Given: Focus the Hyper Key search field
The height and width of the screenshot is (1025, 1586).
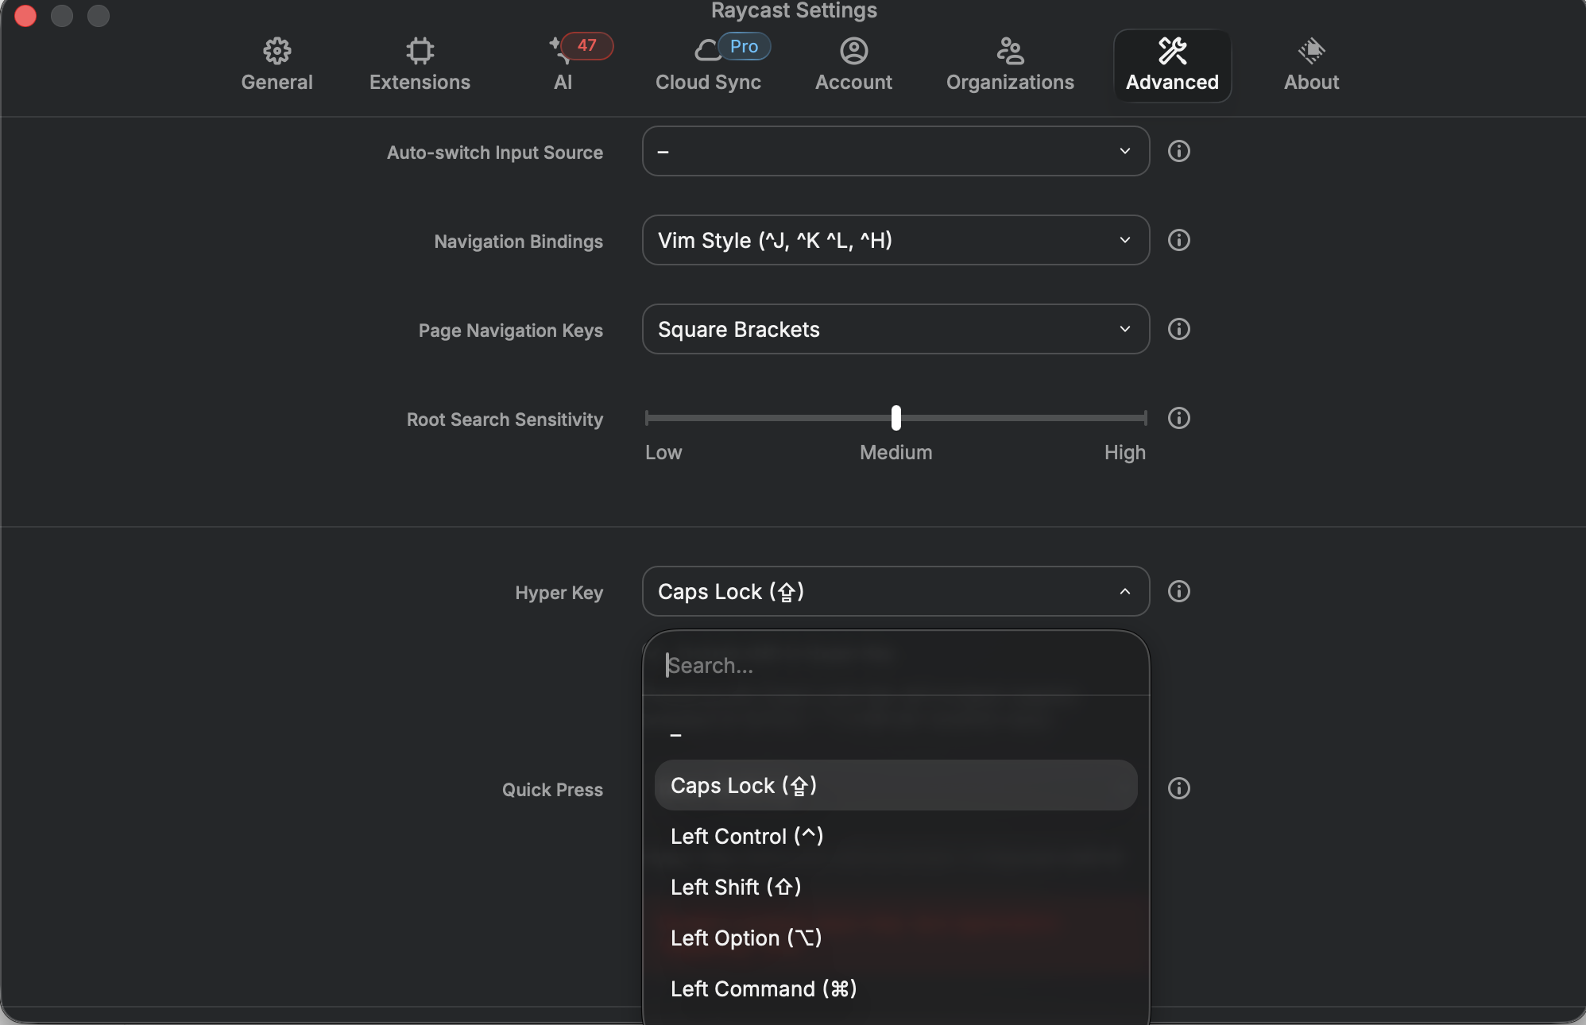Looking at the screenshot, I should (896, 665).
